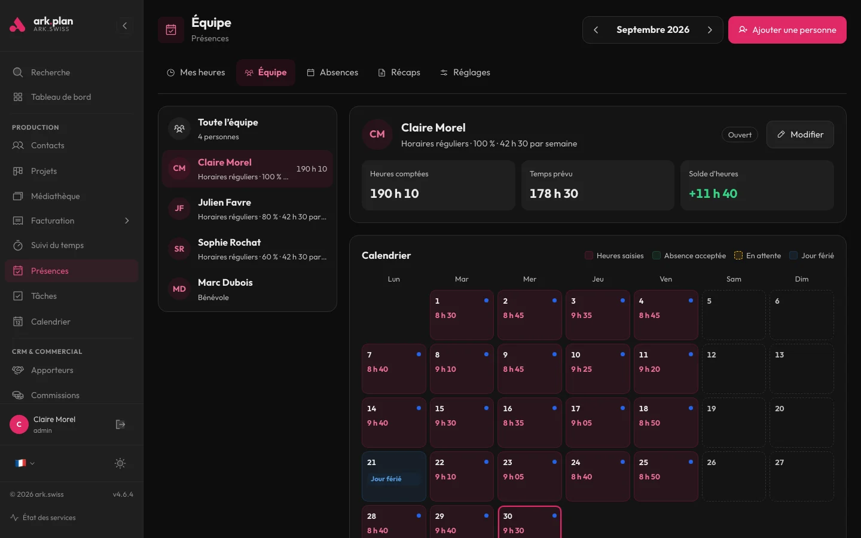861x538 pixels.
Task: Open the day 30 calendar cell
Action: pos(530,522)
